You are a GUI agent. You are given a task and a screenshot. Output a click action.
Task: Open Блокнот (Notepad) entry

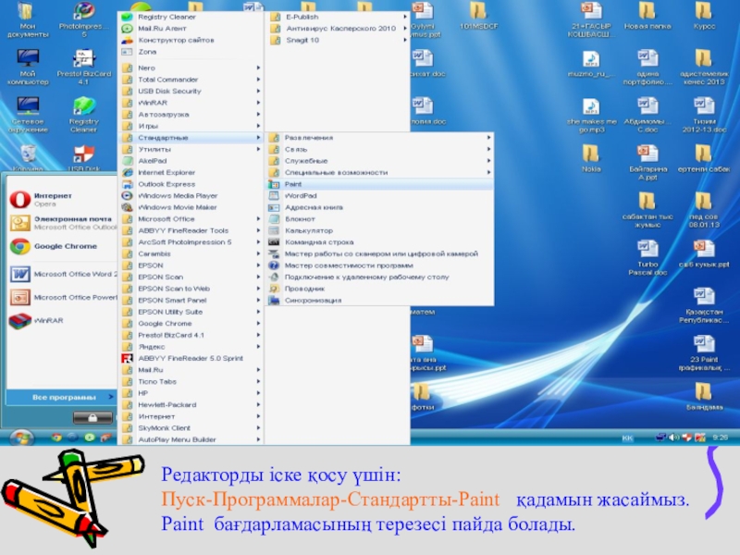click(379, 219)
